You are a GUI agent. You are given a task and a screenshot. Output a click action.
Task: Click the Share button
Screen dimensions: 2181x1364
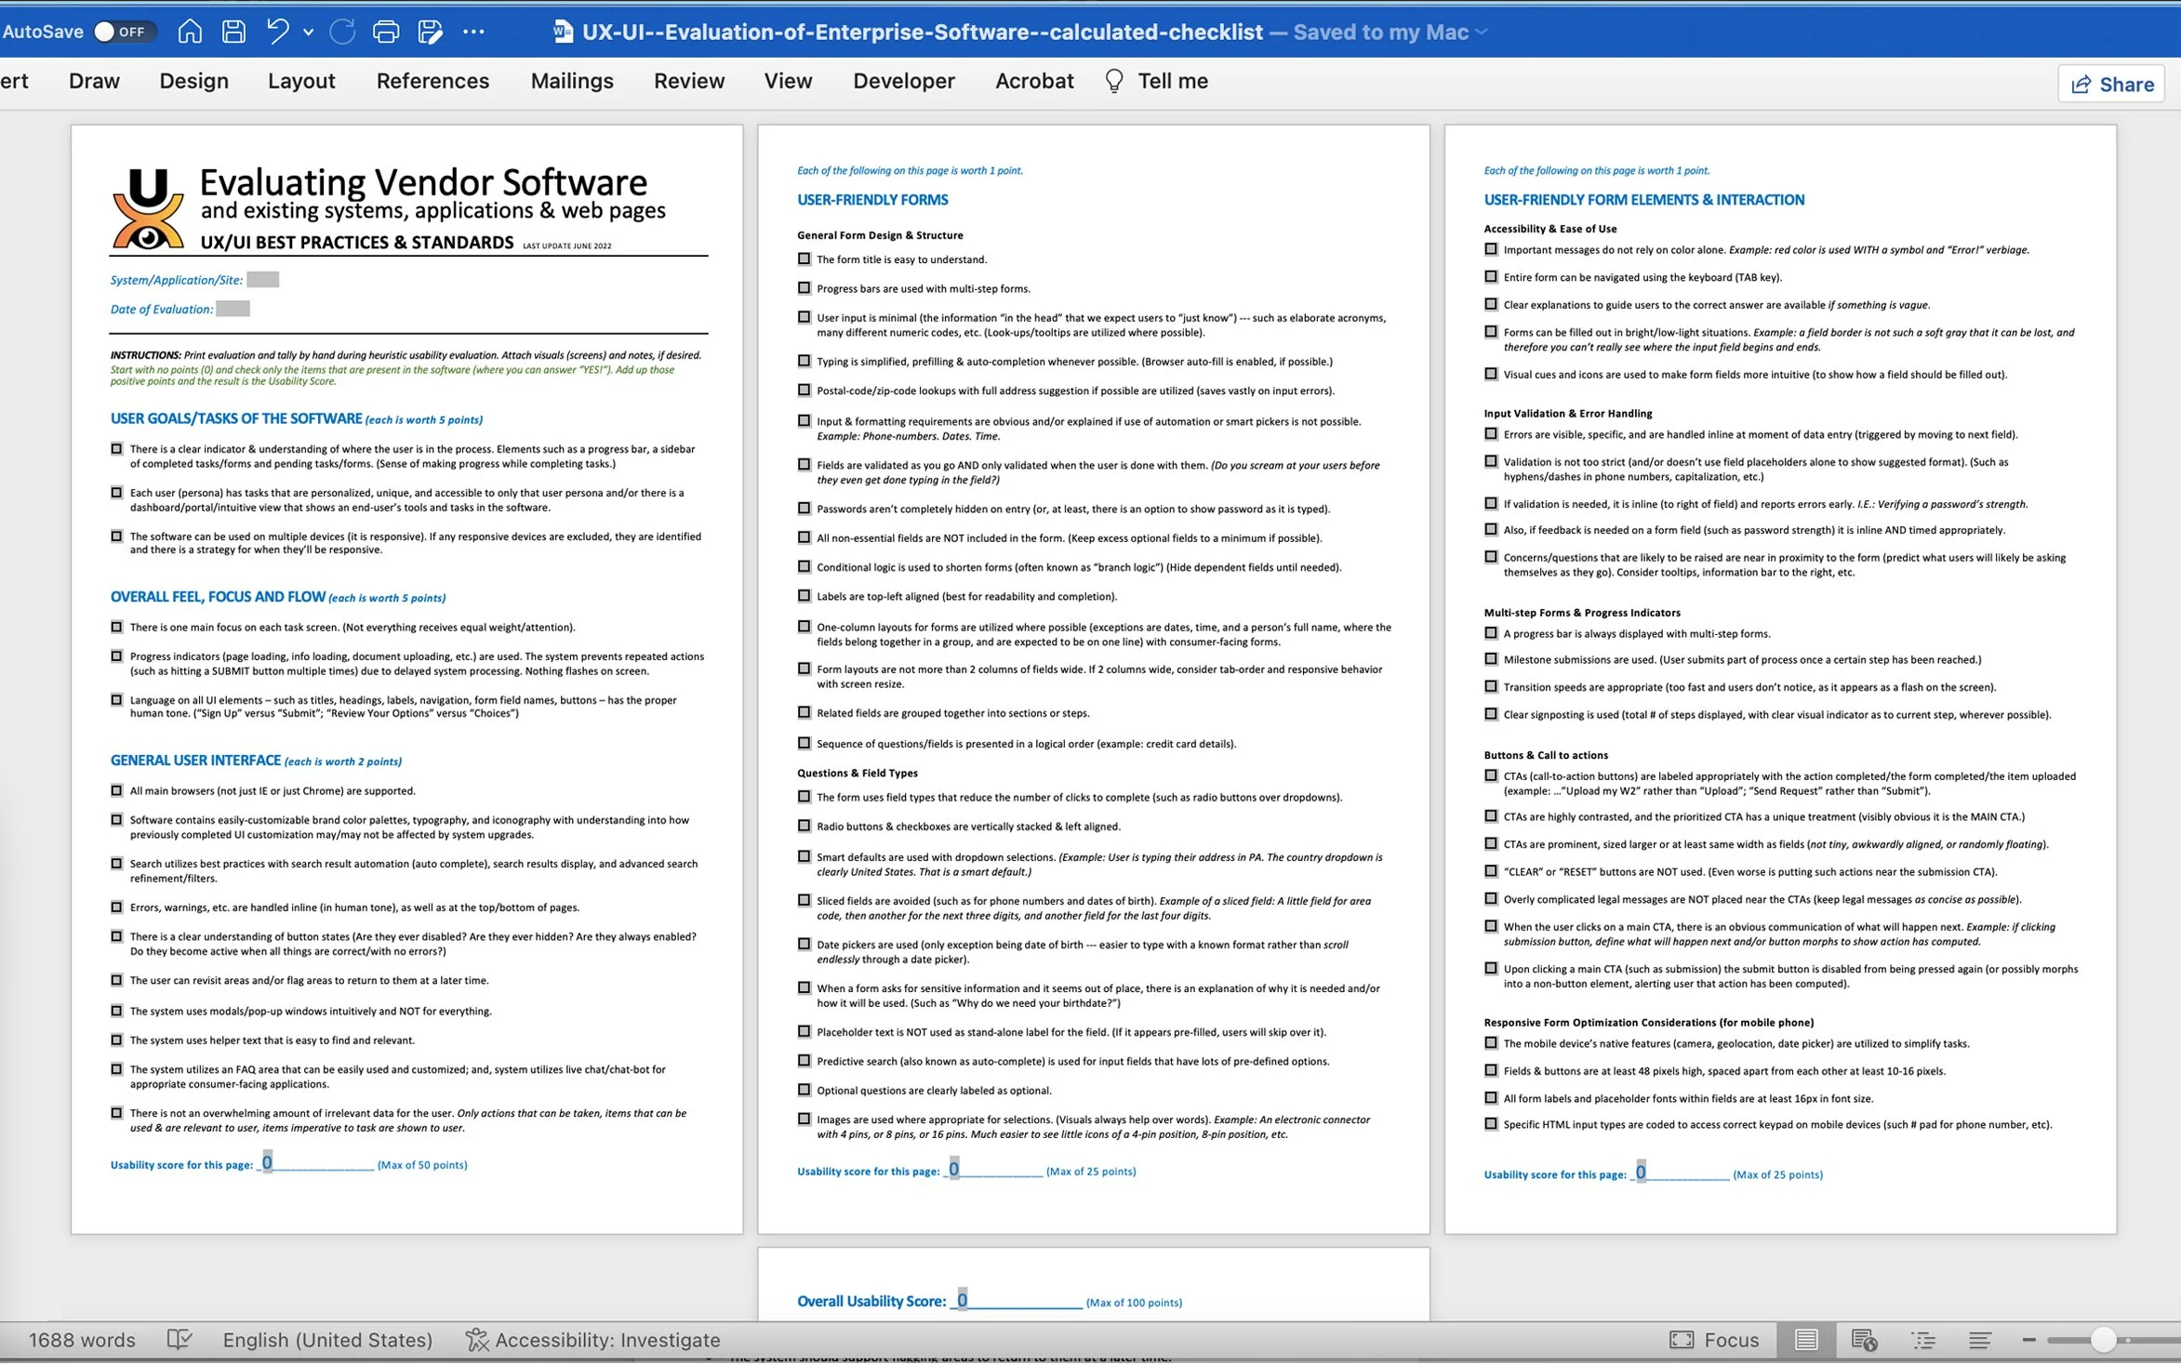point(2111,84)
